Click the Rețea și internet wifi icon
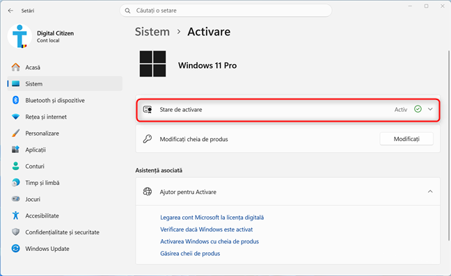 [15, 117]
